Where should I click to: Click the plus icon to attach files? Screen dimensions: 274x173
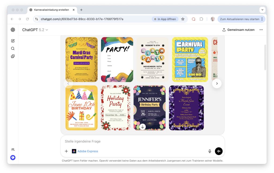66,151
